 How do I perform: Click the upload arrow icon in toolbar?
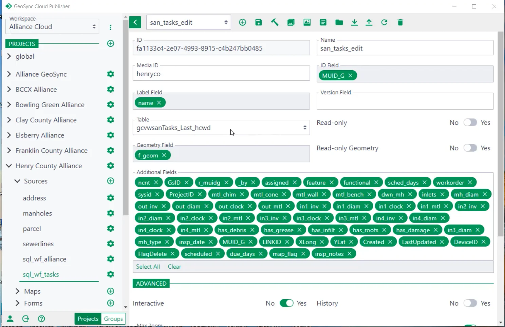(369, 22)
